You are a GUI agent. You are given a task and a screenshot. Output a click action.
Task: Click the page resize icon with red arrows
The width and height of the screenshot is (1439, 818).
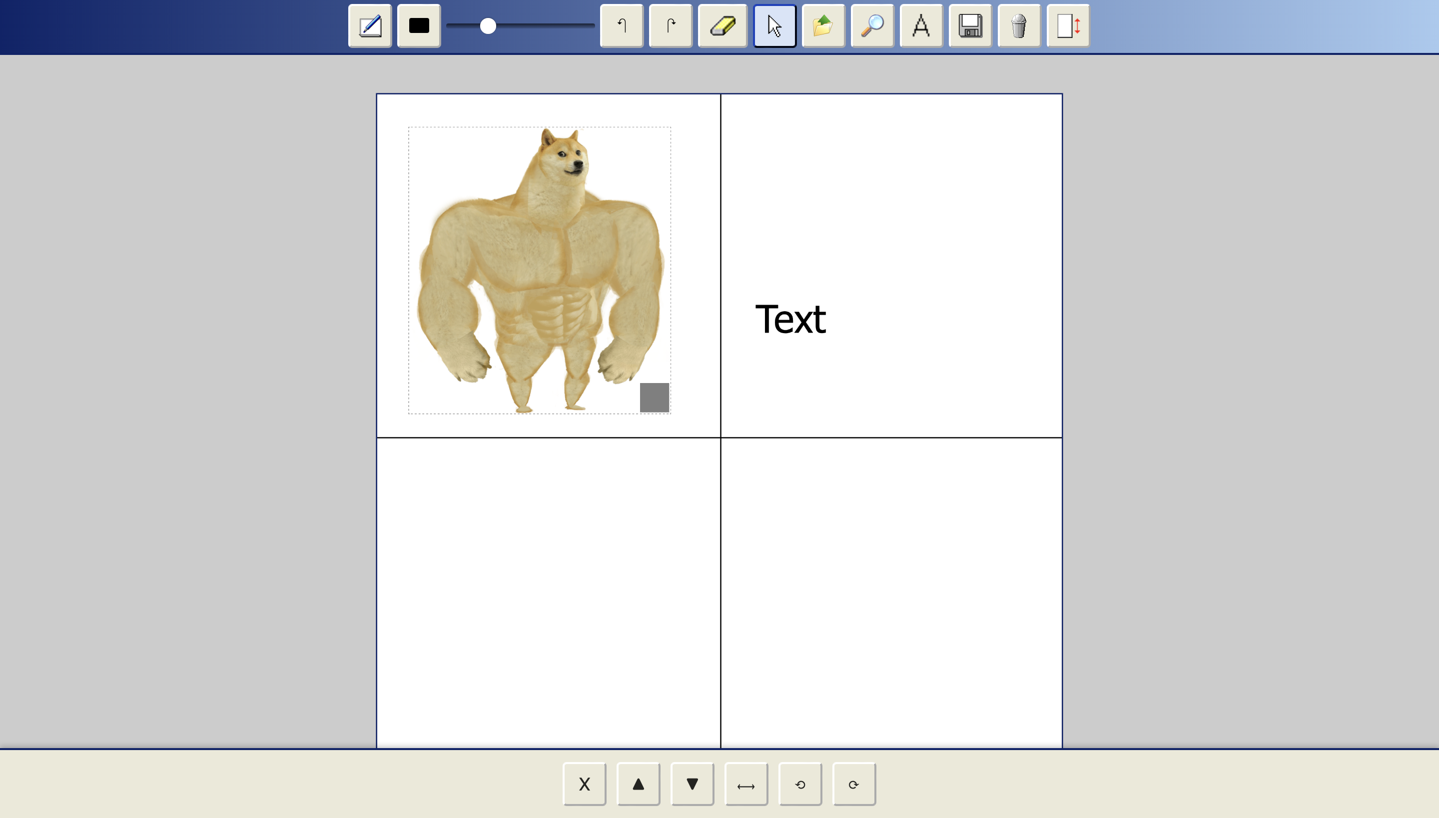(1068, 26)
